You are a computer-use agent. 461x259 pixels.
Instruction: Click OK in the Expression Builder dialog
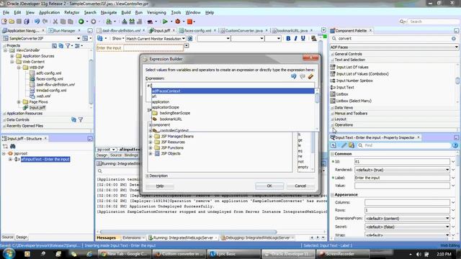269,186
